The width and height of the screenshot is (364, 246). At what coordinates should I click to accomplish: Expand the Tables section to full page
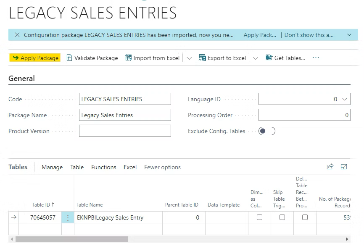344,167
